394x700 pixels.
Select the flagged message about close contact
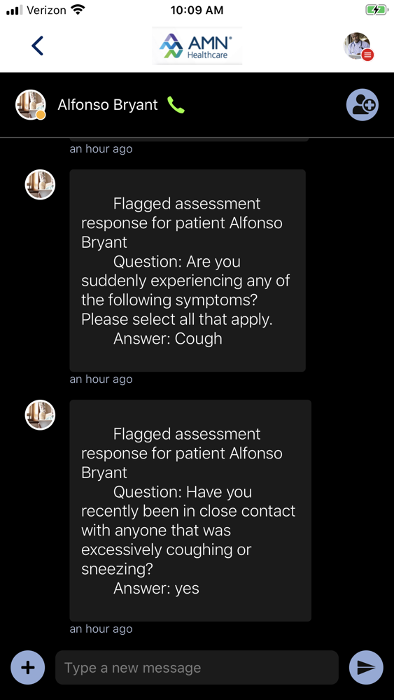point(190,510)
